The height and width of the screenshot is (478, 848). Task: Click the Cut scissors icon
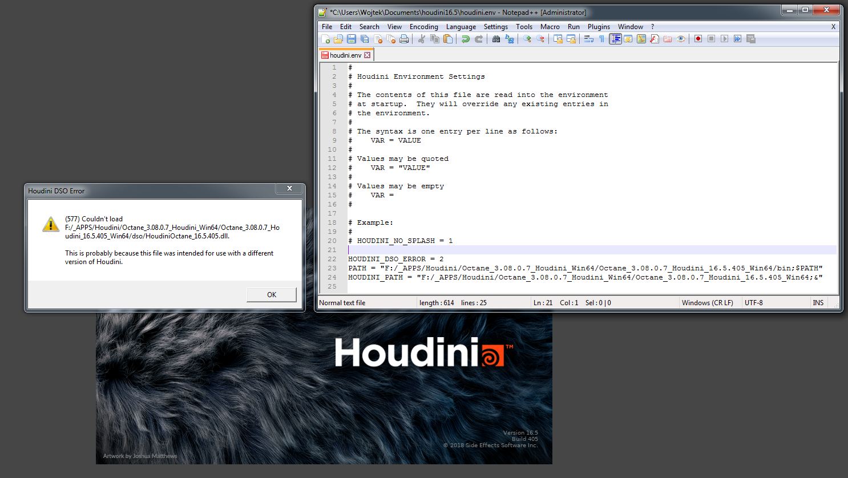point(422,39)
